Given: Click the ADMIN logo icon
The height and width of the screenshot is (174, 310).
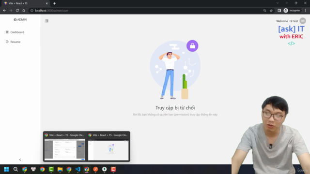Looking at the screenshot, I should coord(15,19).
